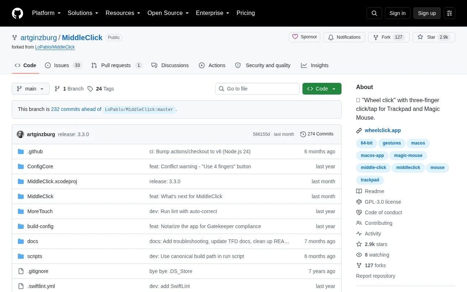This screenshot has height=292, width=467.
Task: Click the Sign in button
Action: [x=398, y=13]
